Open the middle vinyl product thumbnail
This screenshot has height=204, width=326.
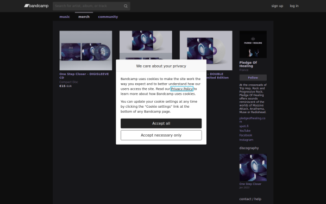tap(146, 45)
